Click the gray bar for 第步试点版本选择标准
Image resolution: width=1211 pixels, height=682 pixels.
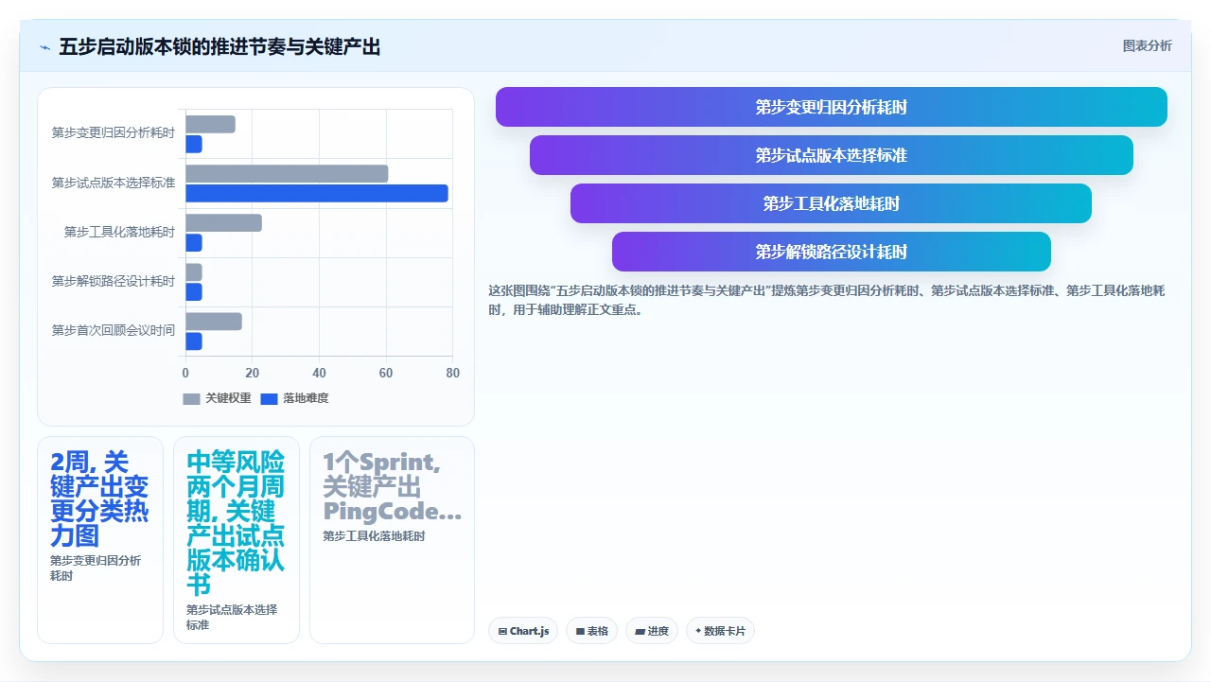coord(287,174)
